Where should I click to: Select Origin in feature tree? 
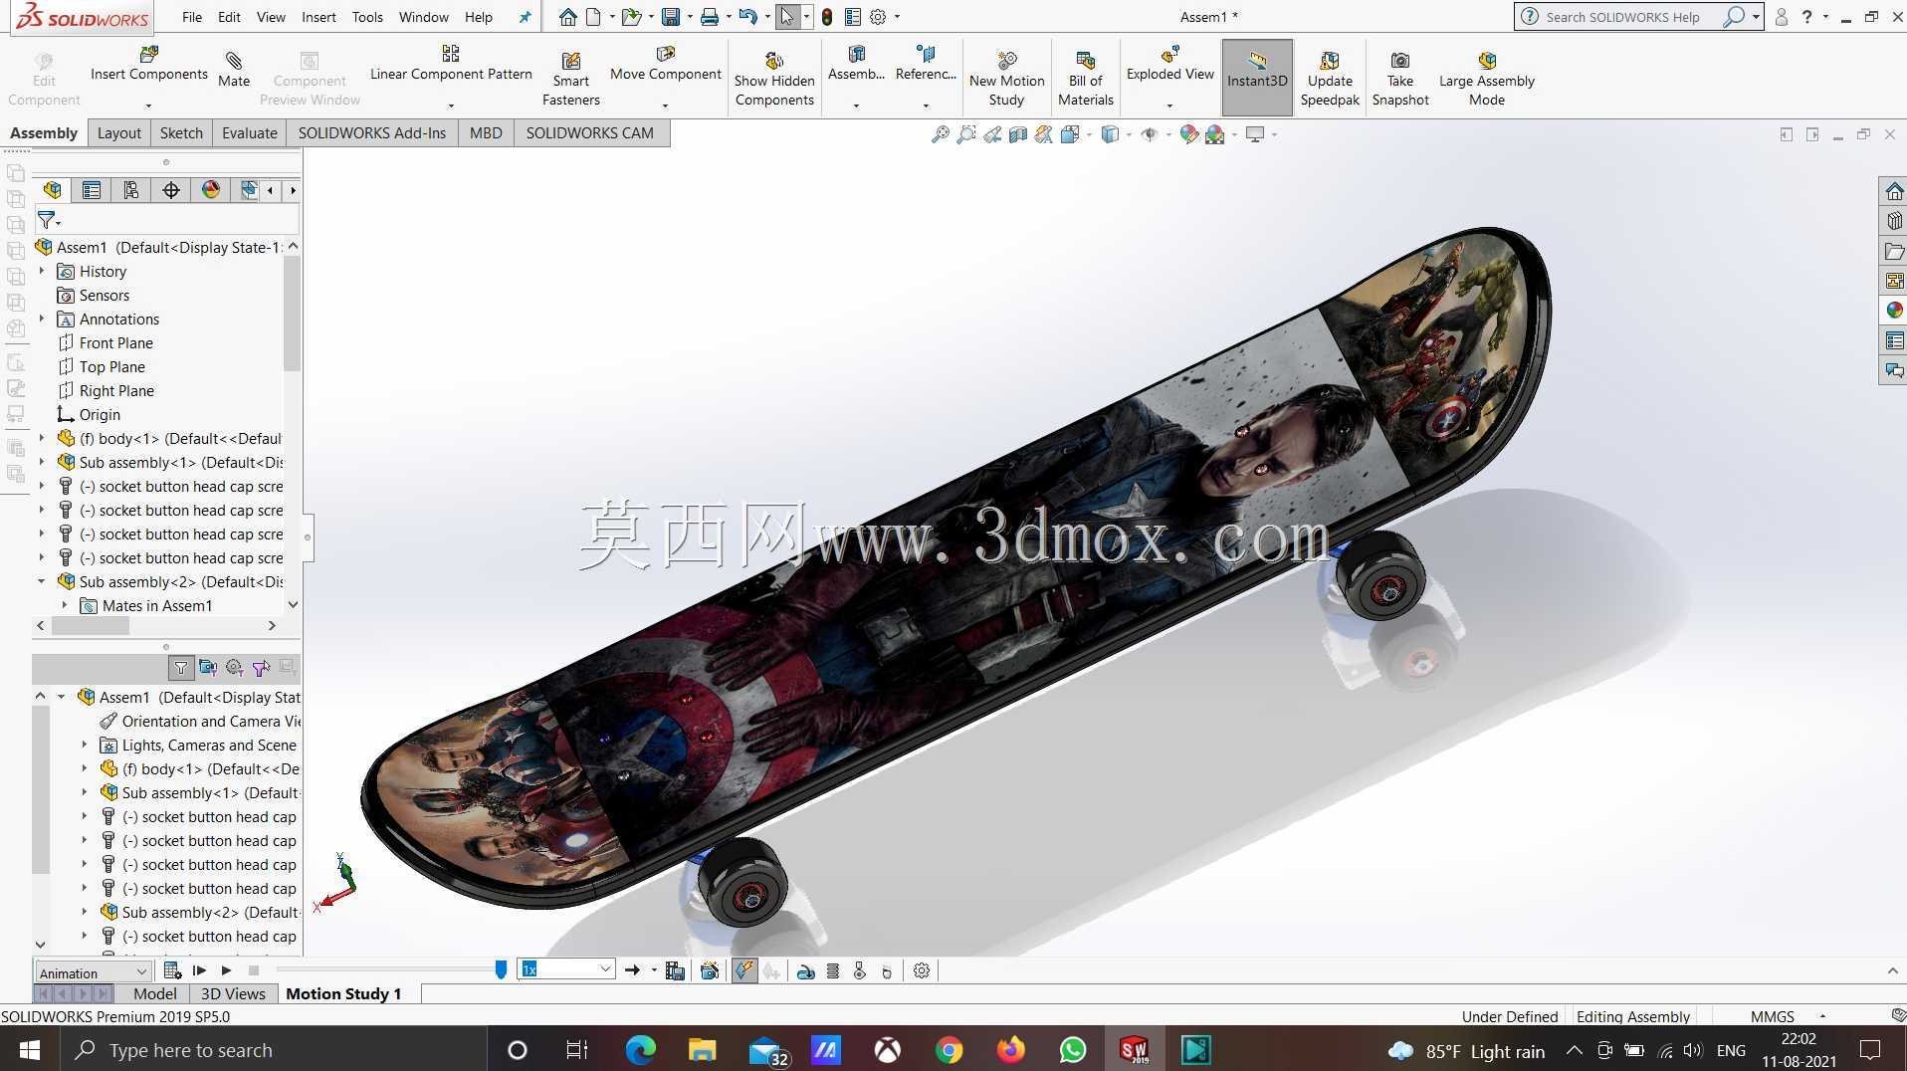(100, 414)
